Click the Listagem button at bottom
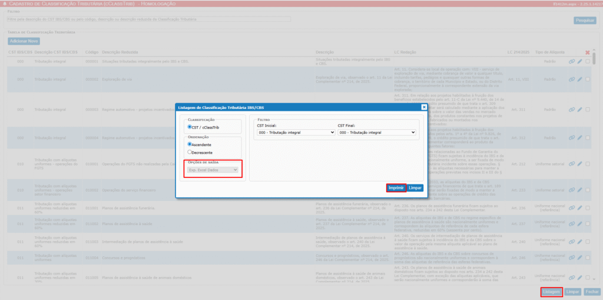Screen dimensions: 603x300 point(551,292)
